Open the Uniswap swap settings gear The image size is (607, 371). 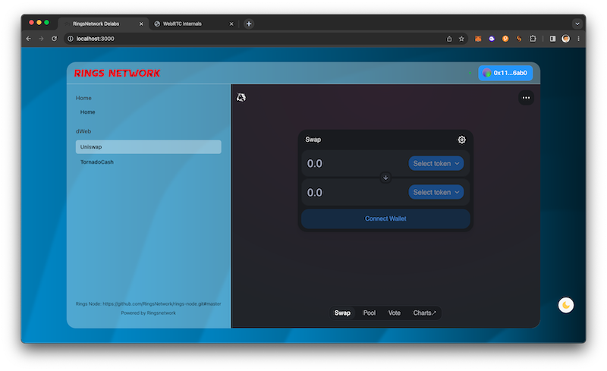coord(461,140)
